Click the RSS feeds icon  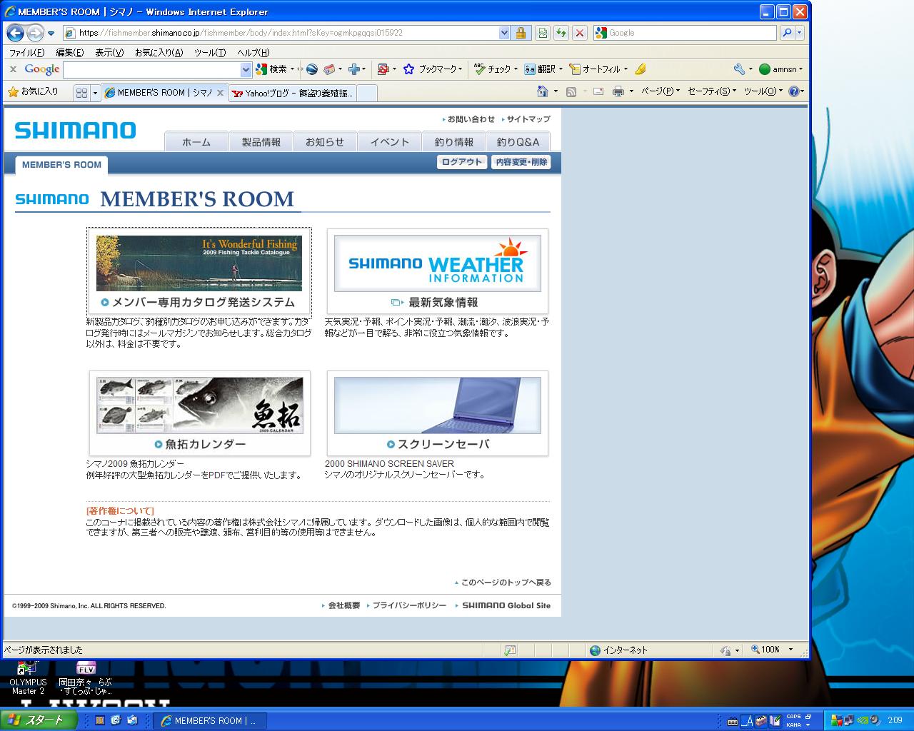click(x=571, y=91)
